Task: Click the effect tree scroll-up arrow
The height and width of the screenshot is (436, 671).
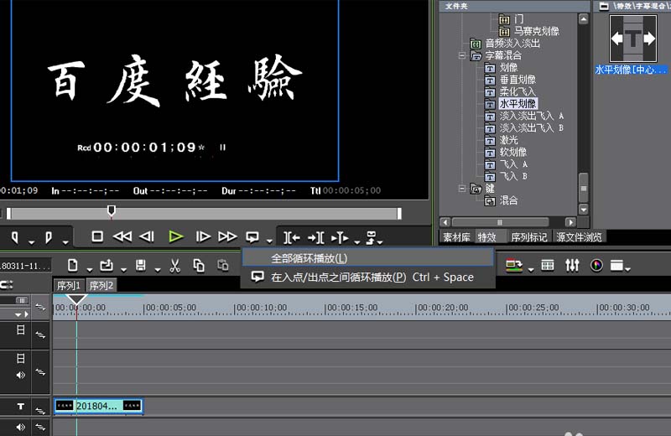Action: (583, 18)
